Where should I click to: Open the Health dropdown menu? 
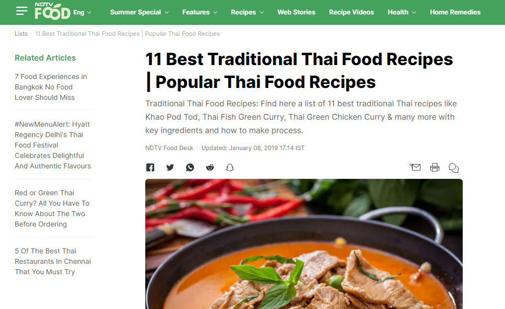coord(402,12)
